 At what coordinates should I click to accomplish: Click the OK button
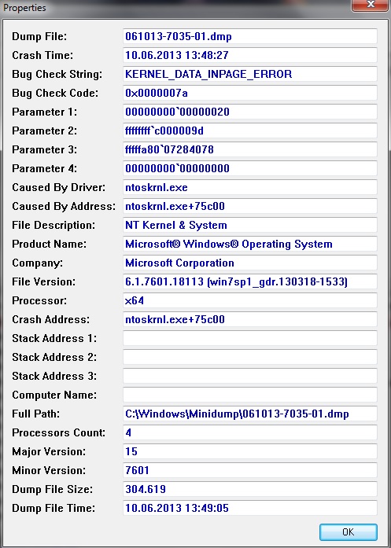pos(349,532)
